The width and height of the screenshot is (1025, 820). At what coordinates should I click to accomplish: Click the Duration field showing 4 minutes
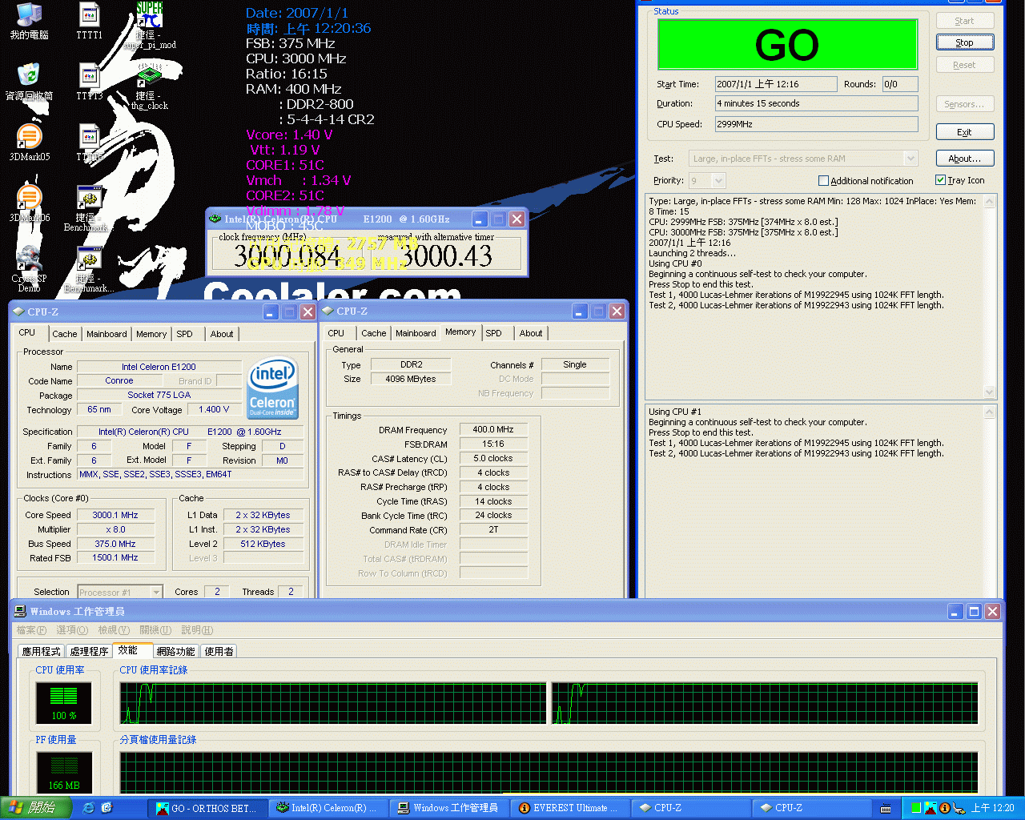coord(816,103)
